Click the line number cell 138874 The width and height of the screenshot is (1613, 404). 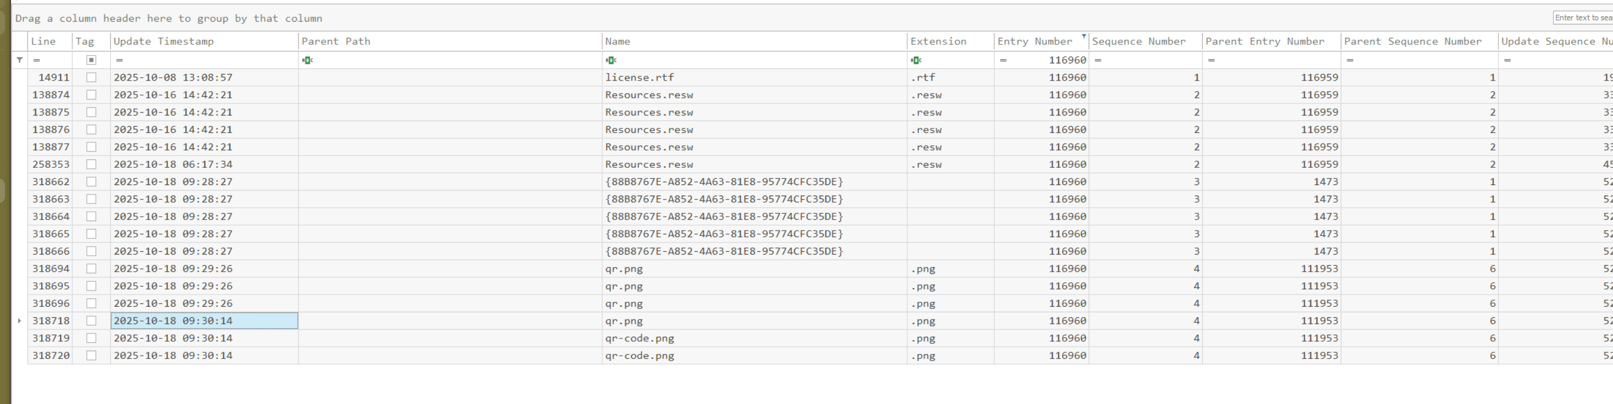point(50,95)
